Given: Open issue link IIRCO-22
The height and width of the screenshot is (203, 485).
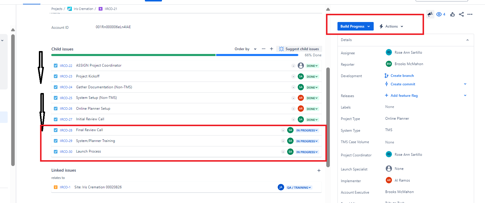Looking at the screenshot, I should [66, 66].
